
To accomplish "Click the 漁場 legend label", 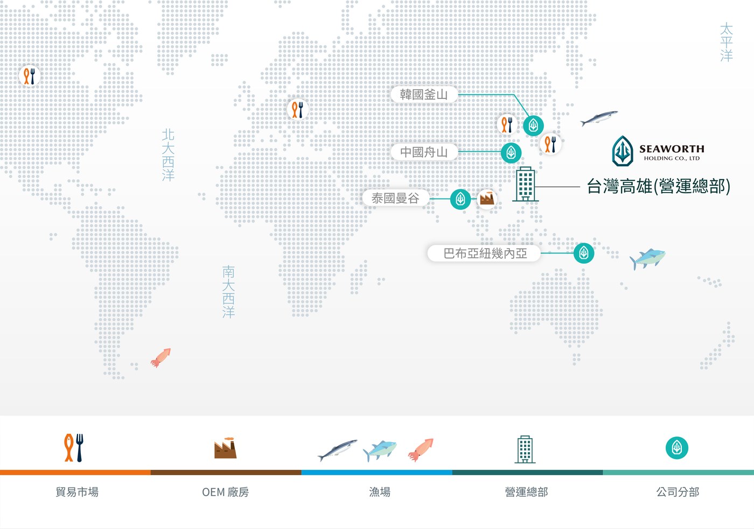I will (x=380, y=492).
